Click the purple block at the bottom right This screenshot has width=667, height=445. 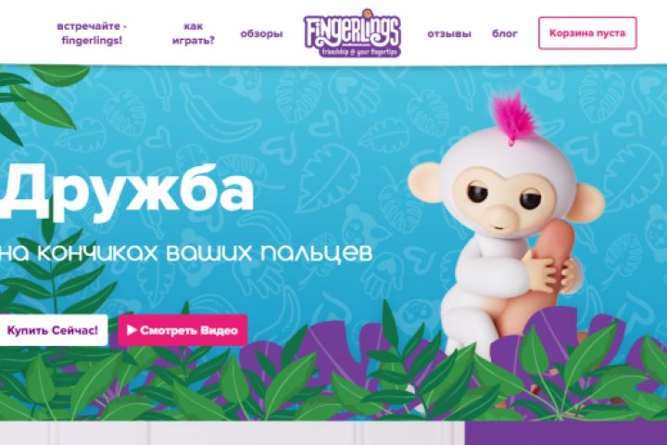[x=566, y=434]
